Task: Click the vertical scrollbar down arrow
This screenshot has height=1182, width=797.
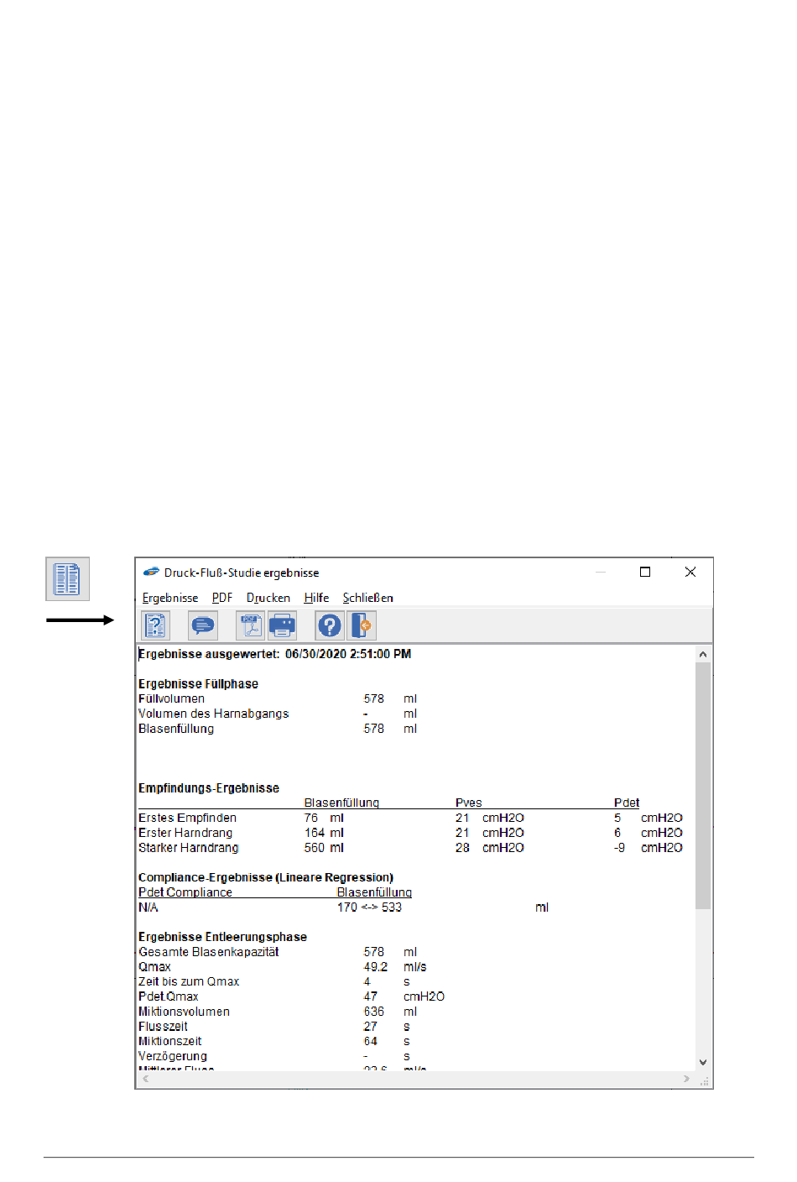Action: point(703,1062)
